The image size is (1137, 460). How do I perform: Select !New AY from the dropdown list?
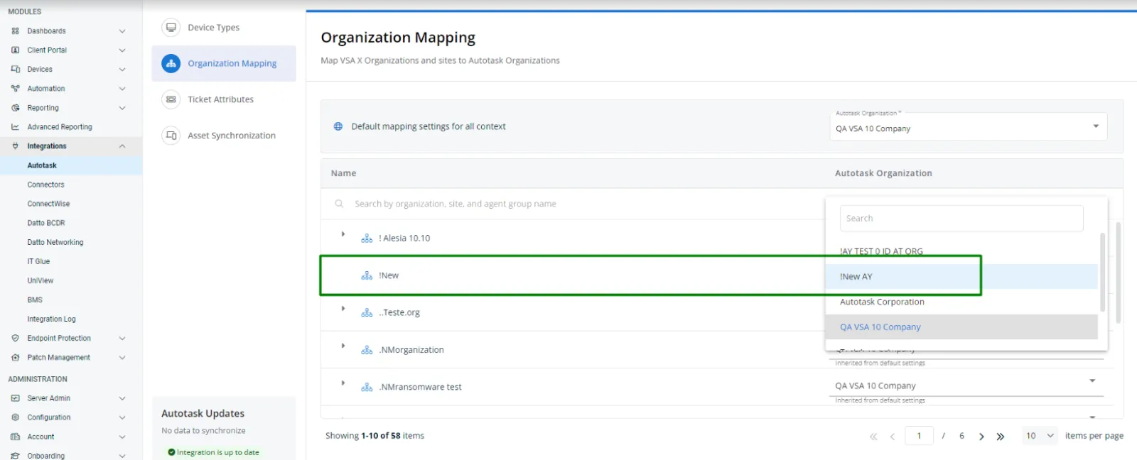pyautogui.click(x=856, y=277)
